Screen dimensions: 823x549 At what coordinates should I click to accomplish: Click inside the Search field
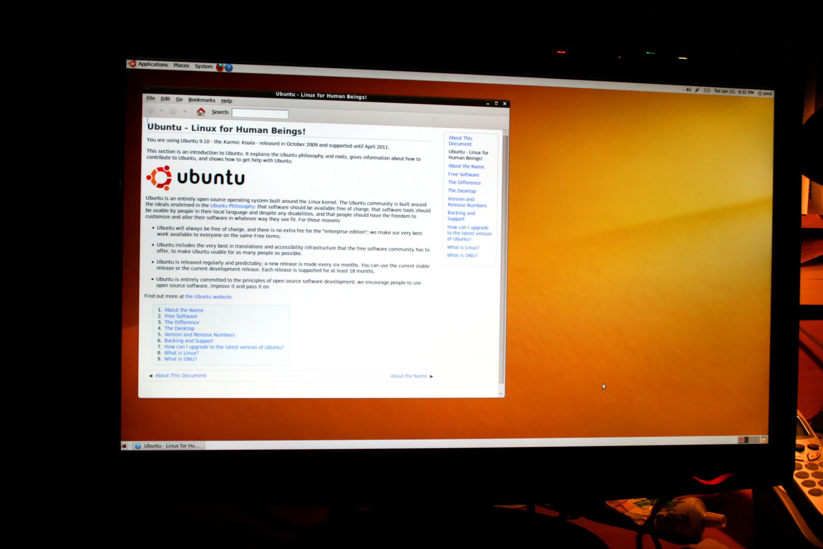point(260,114)
